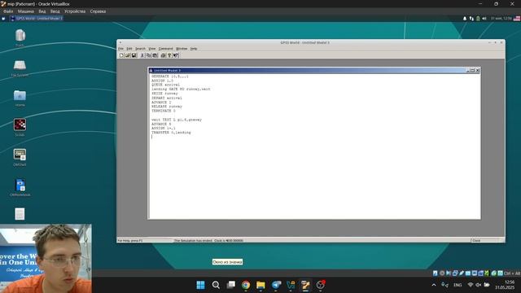Click the Copy icon in GPSS toolbar

pyautogui.click(x=148, y=55)
